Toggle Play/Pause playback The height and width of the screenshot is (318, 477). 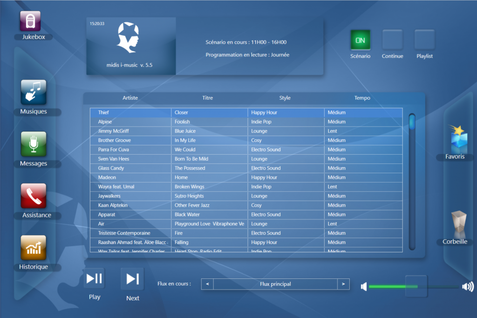point(94,278)
